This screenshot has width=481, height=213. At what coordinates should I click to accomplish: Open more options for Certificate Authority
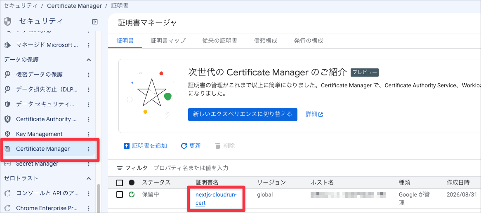click(89, 119)
